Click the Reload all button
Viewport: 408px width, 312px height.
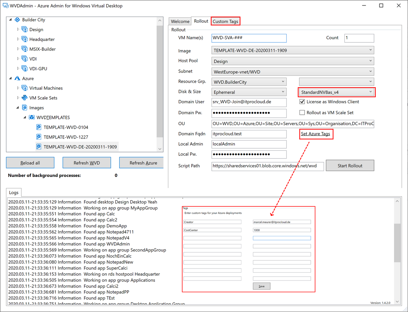(x=30, y=163)
